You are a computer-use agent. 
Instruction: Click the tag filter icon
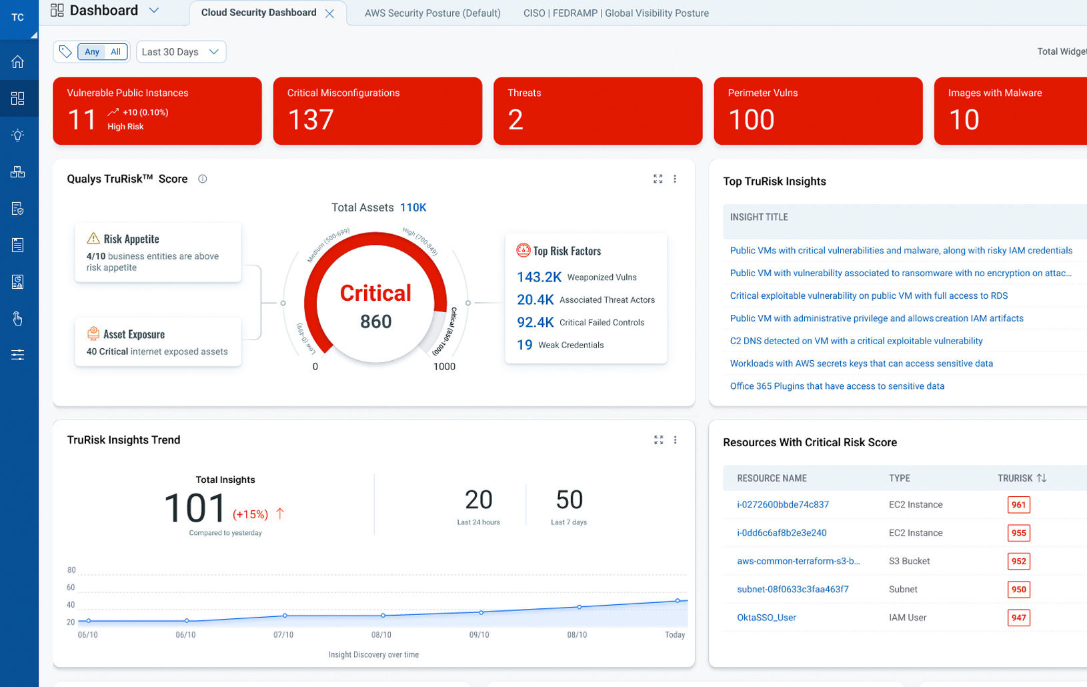[65, 51]
